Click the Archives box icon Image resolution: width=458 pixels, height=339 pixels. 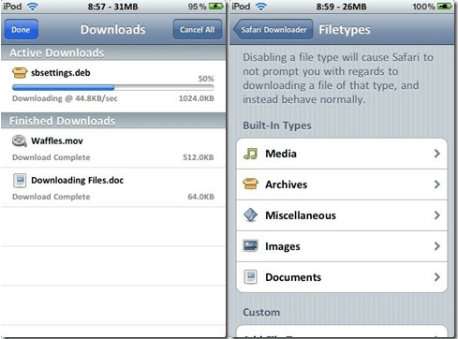click(250, 184)
